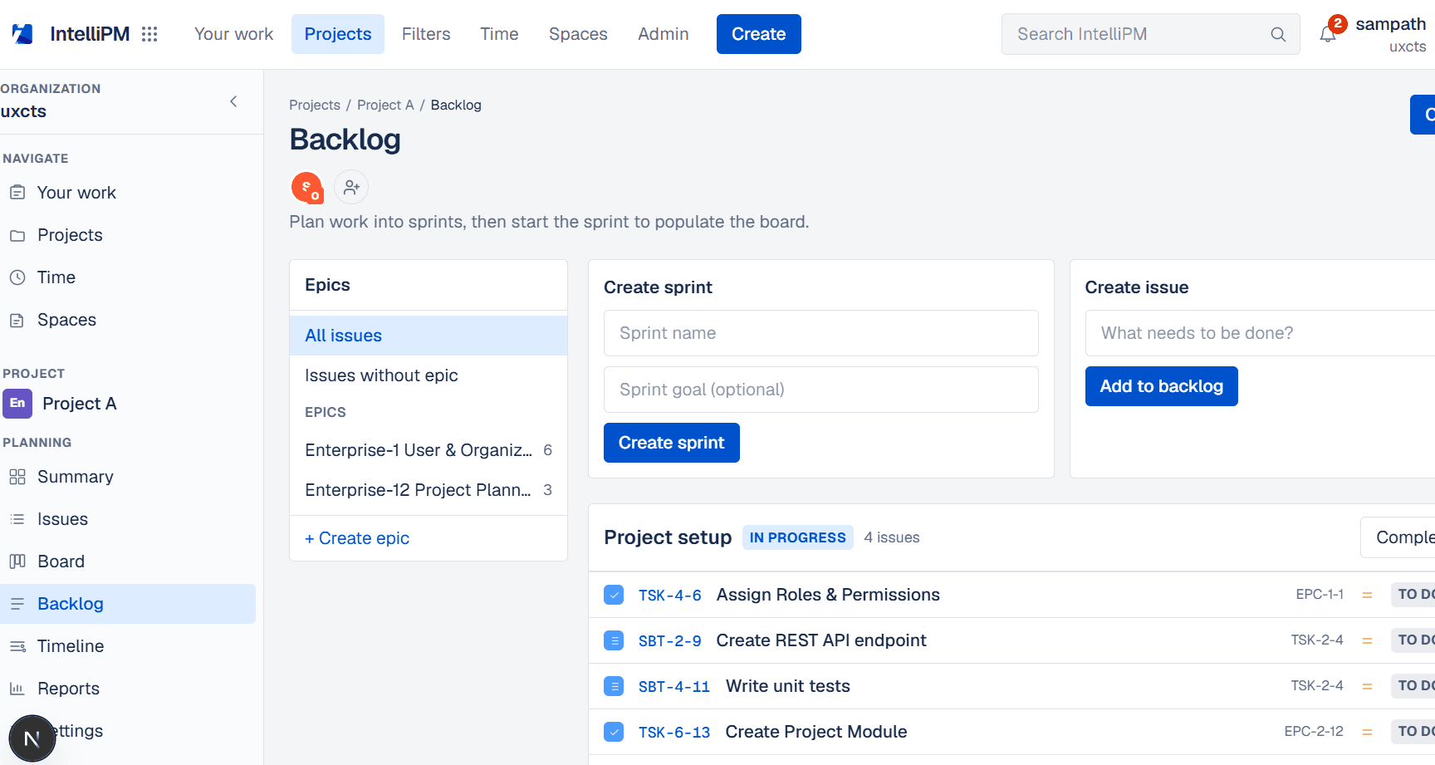Screen dimensions: 1435x765
Task: Open issue key TSK-6-13
Action: (674, 733)
